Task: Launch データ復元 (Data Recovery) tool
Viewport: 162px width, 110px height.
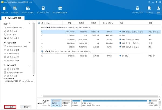Action: pyautogui.click(x=15, y=10)
